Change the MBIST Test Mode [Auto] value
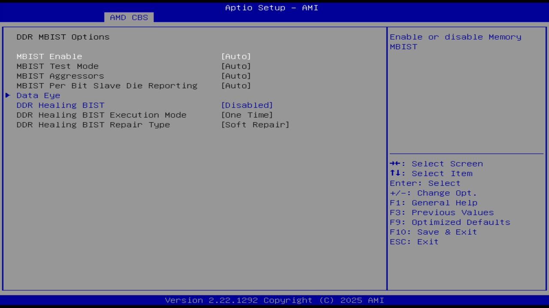Screen dimensions: 549x308 [x=236, y=66]
